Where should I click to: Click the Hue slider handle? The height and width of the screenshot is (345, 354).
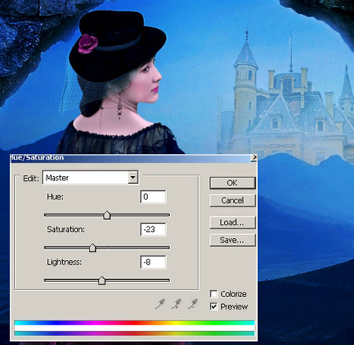(107, 215)
